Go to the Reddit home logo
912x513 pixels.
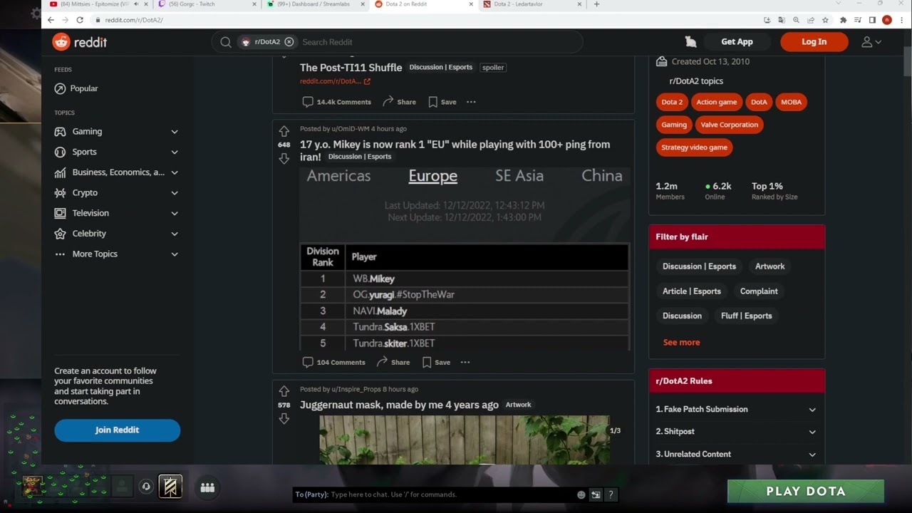coord(79,42)
